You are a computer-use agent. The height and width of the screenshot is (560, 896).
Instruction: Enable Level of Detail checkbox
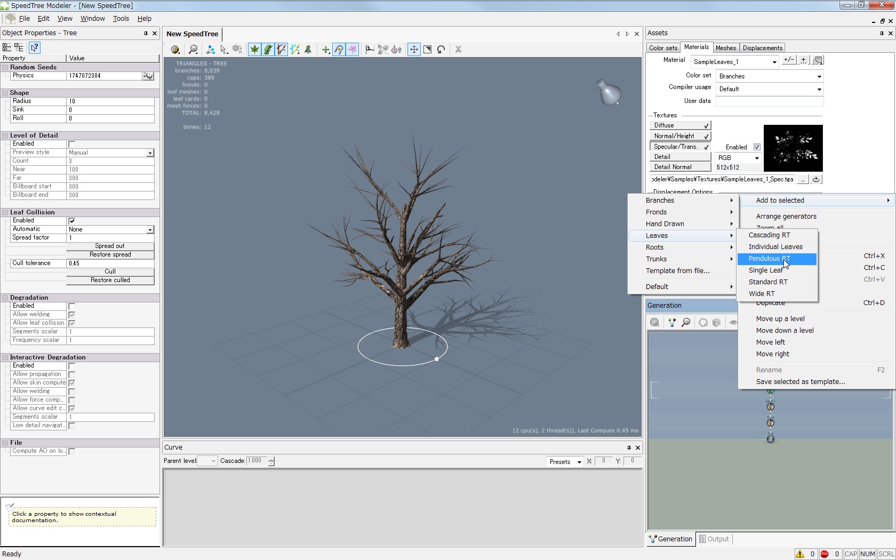[x=72, y=144]
